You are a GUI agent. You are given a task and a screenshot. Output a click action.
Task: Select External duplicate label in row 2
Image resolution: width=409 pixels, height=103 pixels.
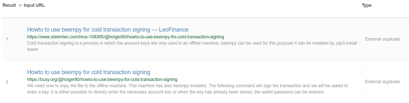click(x=382, y=82)
